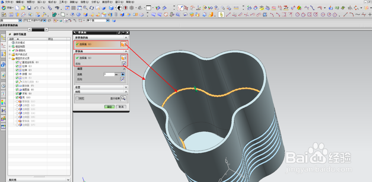372x182 pixels.
Task: Select the spline curve tool
Action: pos(357,15)
